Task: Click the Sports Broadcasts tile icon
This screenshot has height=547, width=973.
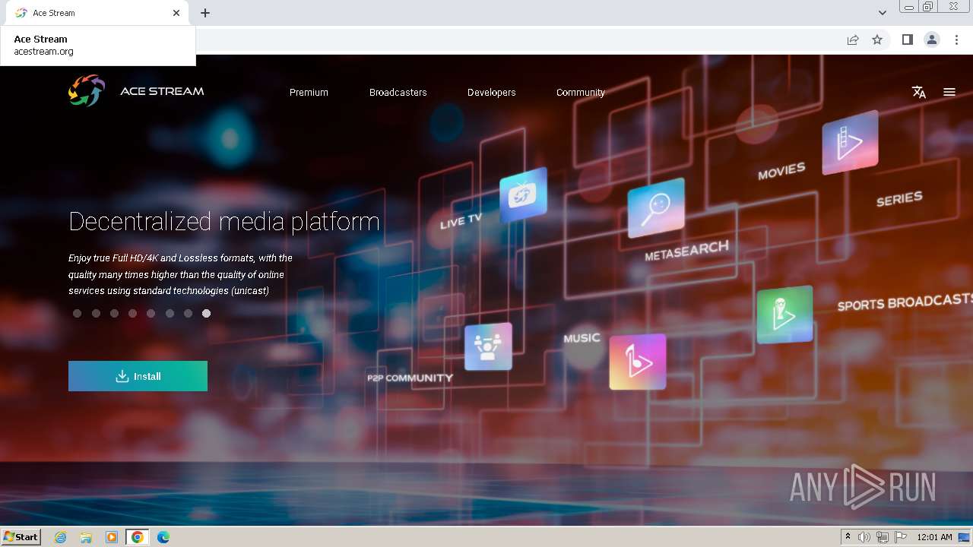Action: pos(784,315)
